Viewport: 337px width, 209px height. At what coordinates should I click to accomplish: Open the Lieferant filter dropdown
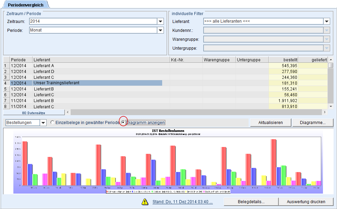tap(327, 22)
